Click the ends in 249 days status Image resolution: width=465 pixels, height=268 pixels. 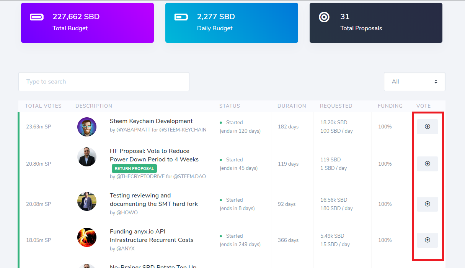(240, 244)
